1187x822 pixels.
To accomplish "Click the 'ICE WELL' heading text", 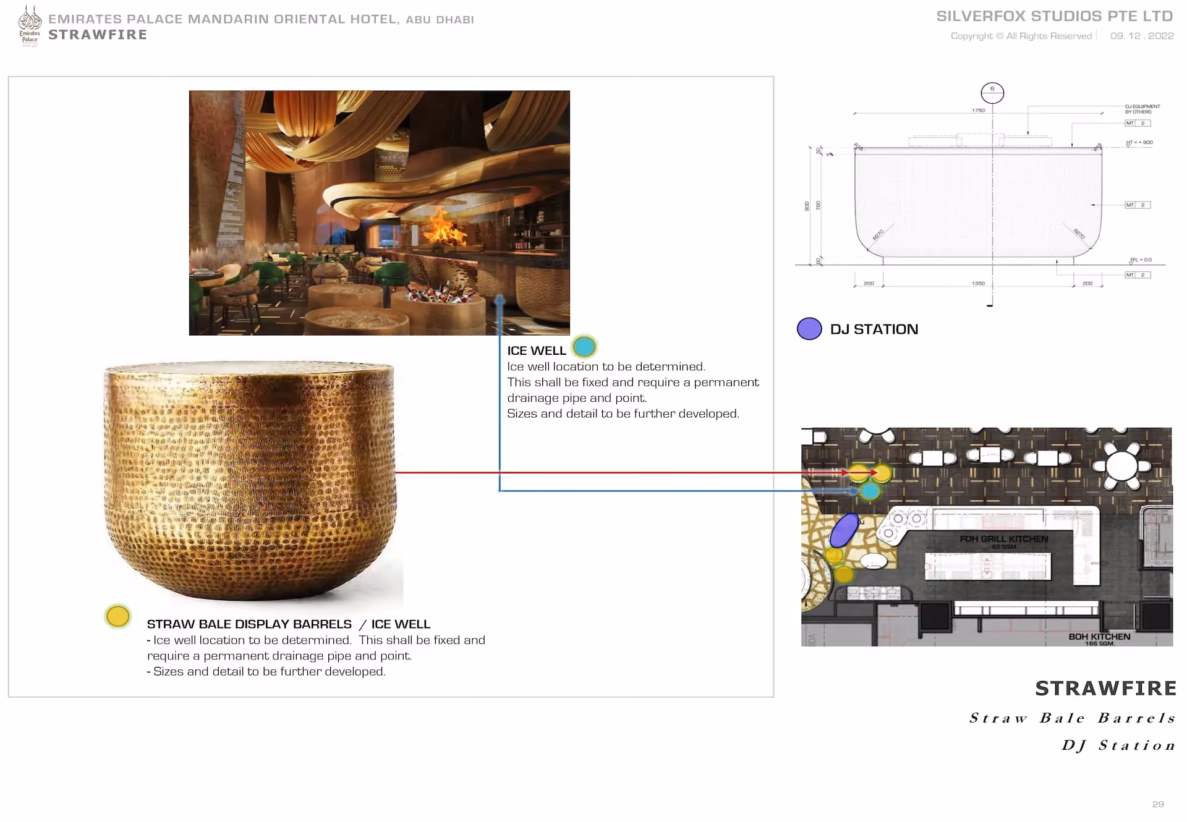I will click(x=537, y=350).
